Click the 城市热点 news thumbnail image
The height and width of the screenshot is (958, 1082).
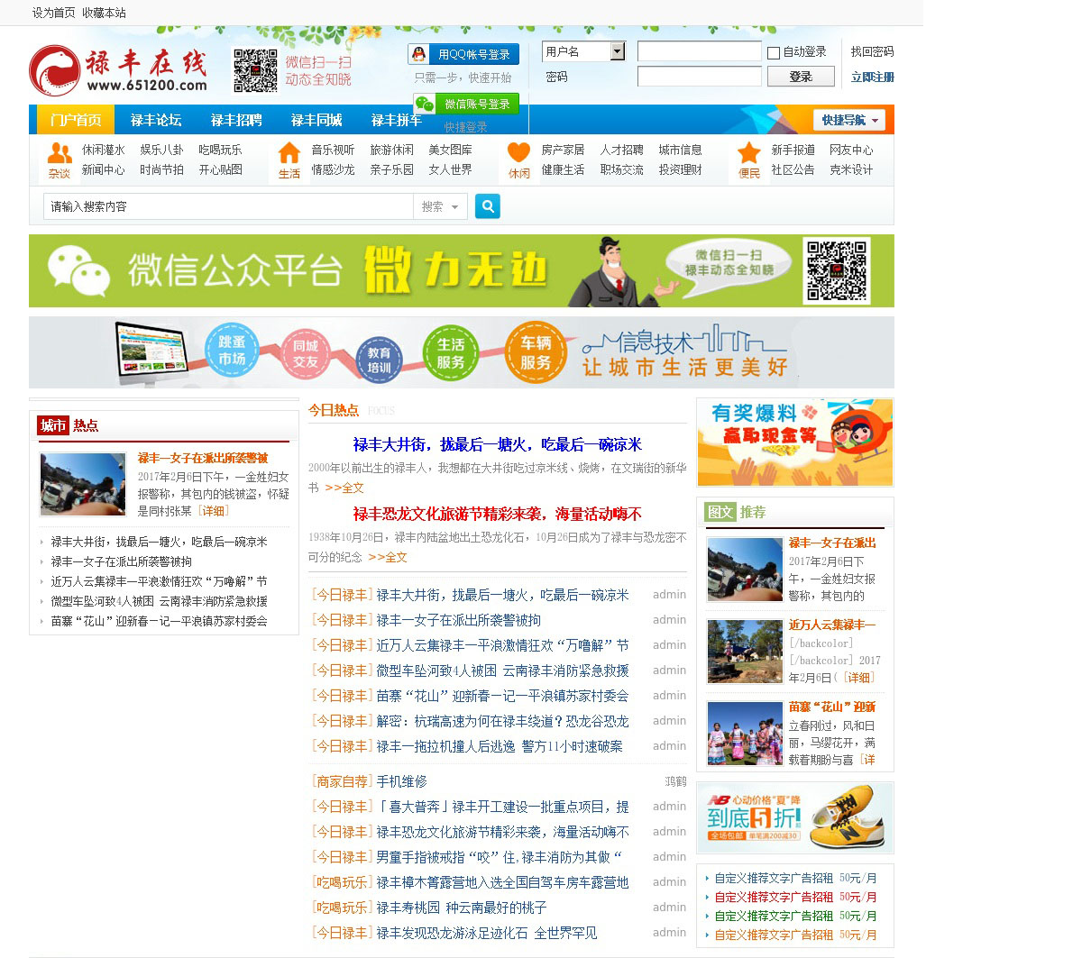click(x=83, y=485)
